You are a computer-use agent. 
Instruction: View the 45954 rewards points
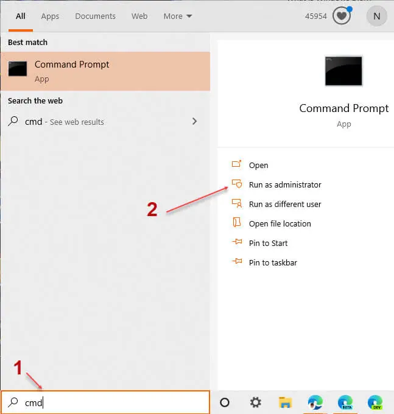pyautogui.click(x=315, y=16)
